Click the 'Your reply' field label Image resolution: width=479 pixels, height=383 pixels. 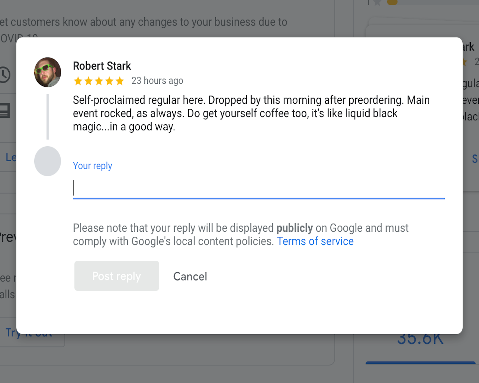click(92, 166)
